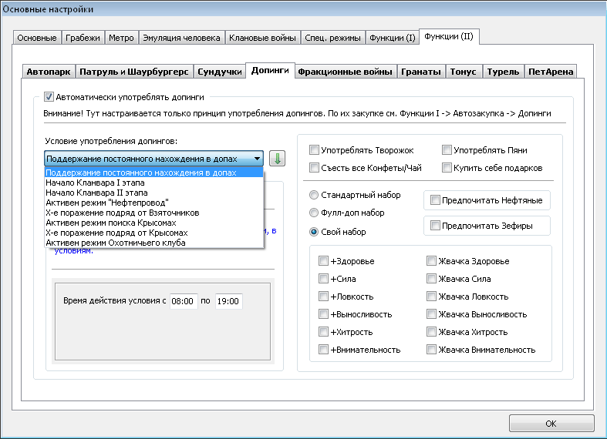Select "Начало Кланвара II этапа" option
The height and width of the screenshot is (439, 607).
click(x=154, y=193)
